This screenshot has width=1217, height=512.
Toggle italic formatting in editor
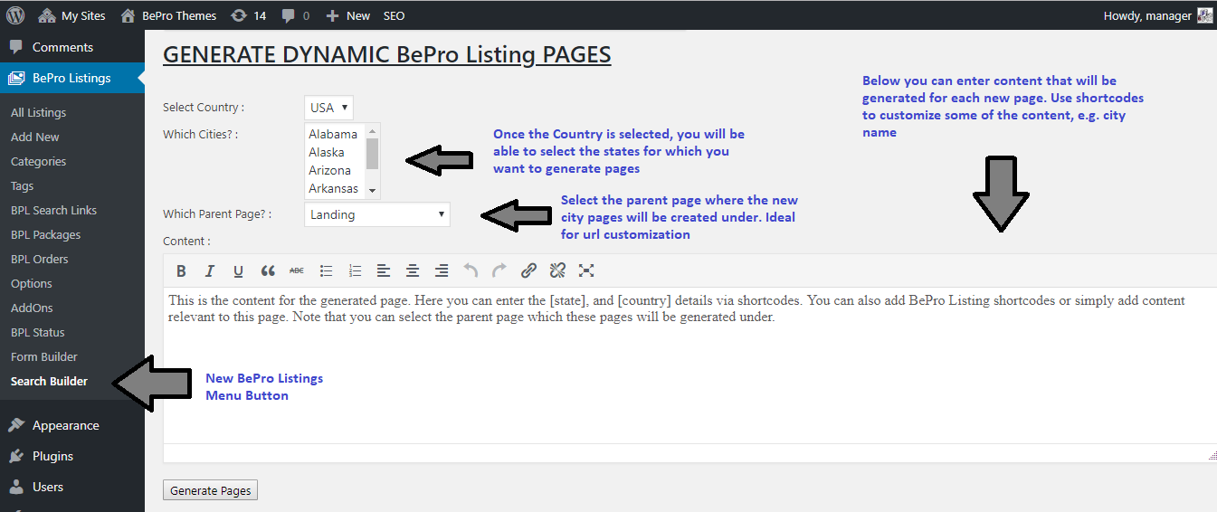click(x=210, y=270)
